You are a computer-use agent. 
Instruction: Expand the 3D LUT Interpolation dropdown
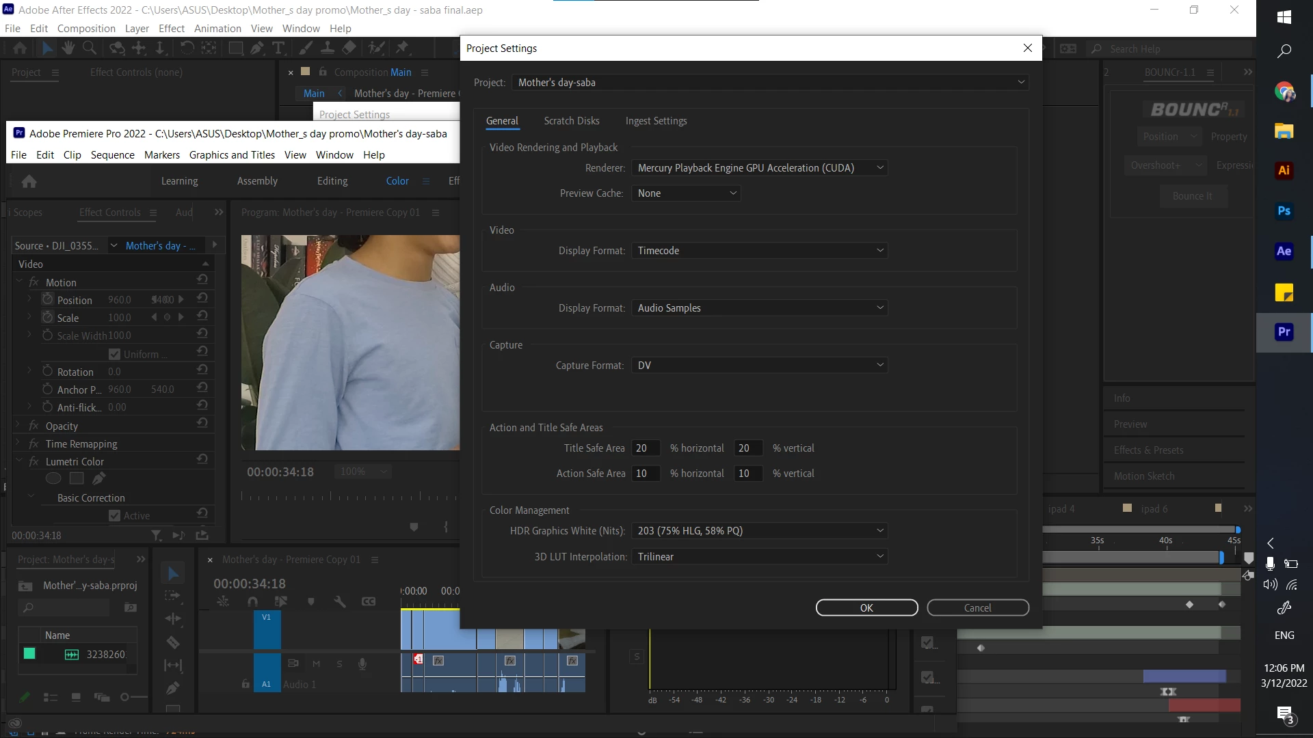coord(759,557)
